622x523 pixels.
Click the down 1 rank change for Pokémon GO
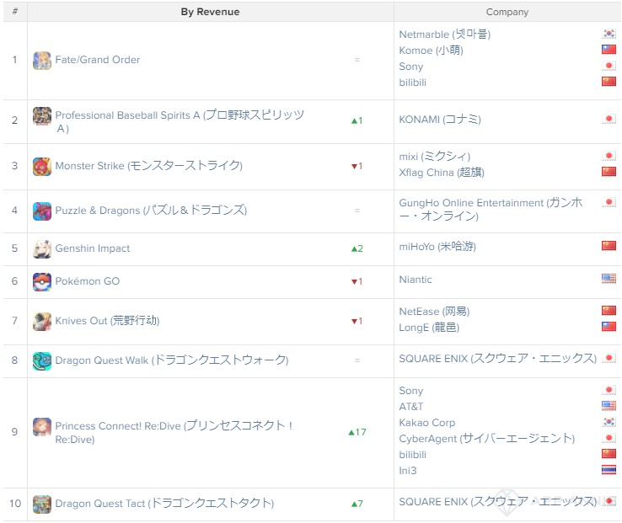[x=357, y=281]
